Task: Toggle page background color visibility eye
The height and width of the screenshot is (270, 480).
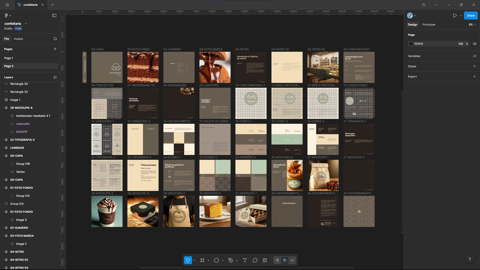Action: [475, 44]
